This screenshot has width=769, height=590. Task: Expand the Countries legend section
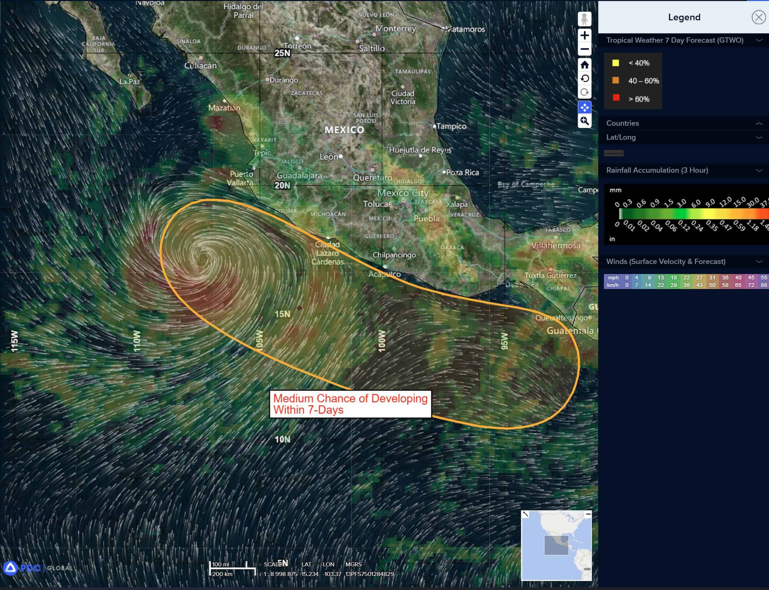759,123
